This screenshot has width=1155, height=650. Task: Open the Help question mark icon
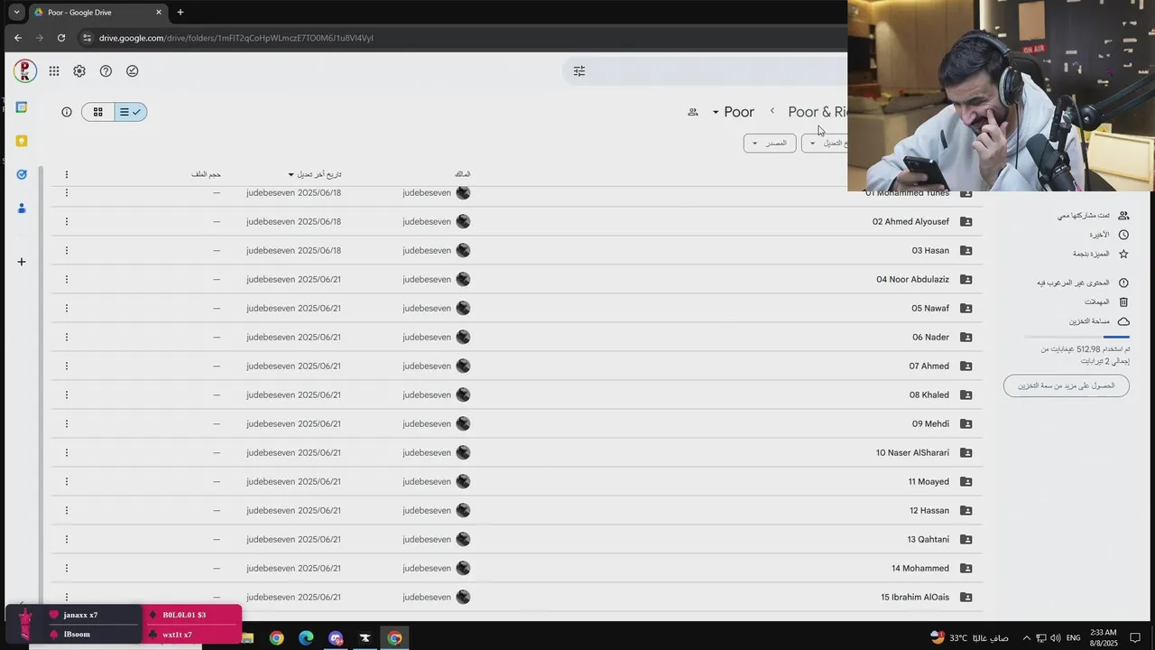106,71
